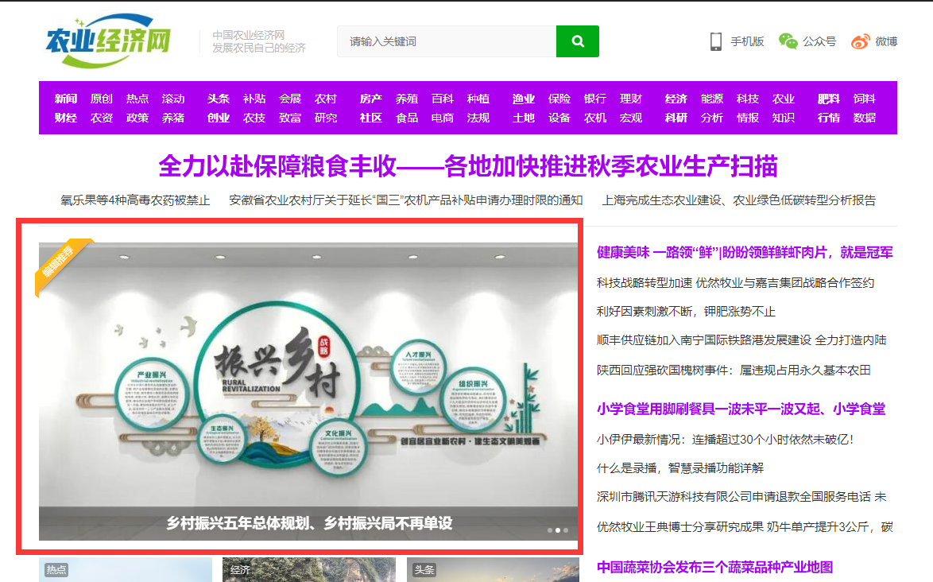This screenshot has height=582, width=933.
Task: Open 养殖 navigation item
Action: point(407,99)
